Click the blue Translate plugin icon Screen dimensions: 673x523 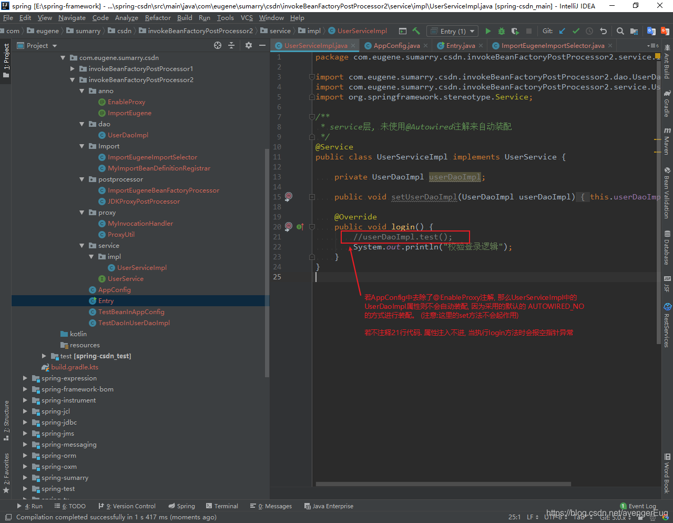point(651,31)
